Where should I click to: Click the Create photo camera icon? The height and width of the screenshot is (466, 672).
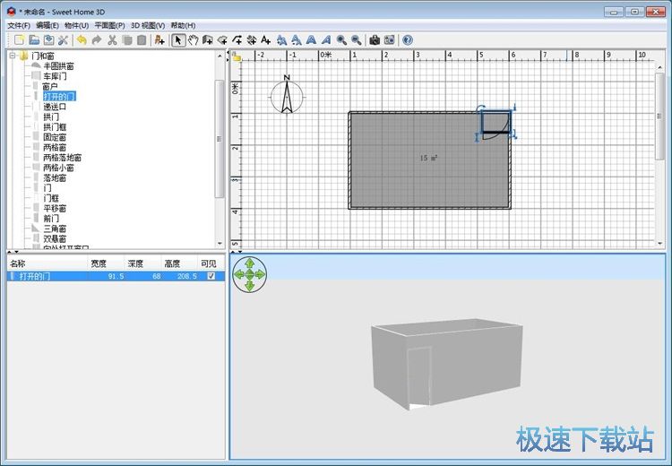375,40
